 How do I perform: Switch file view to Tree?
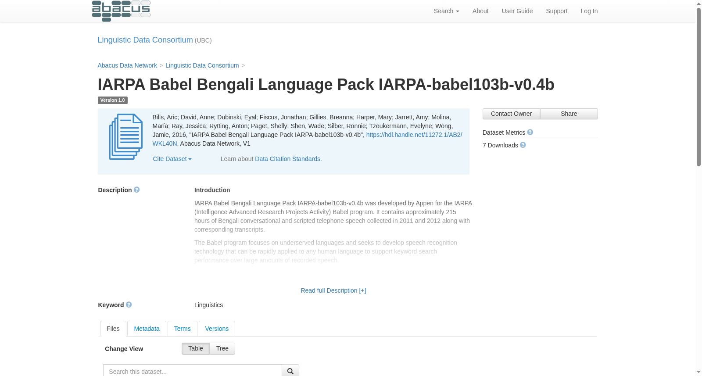coord(222,348)
